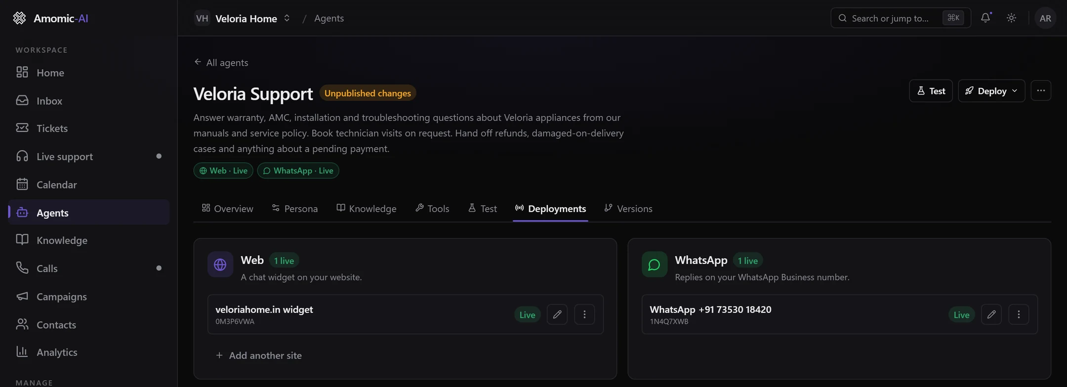The height and width of the screenshot is (387, 1067).
Task: Add another site to Web
Action: pos(259,355)
